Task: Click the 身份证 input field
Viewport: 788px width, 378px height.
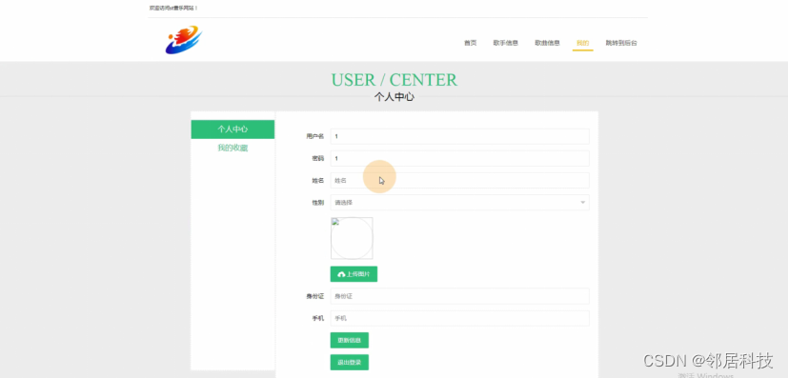Action: (459, 296)
